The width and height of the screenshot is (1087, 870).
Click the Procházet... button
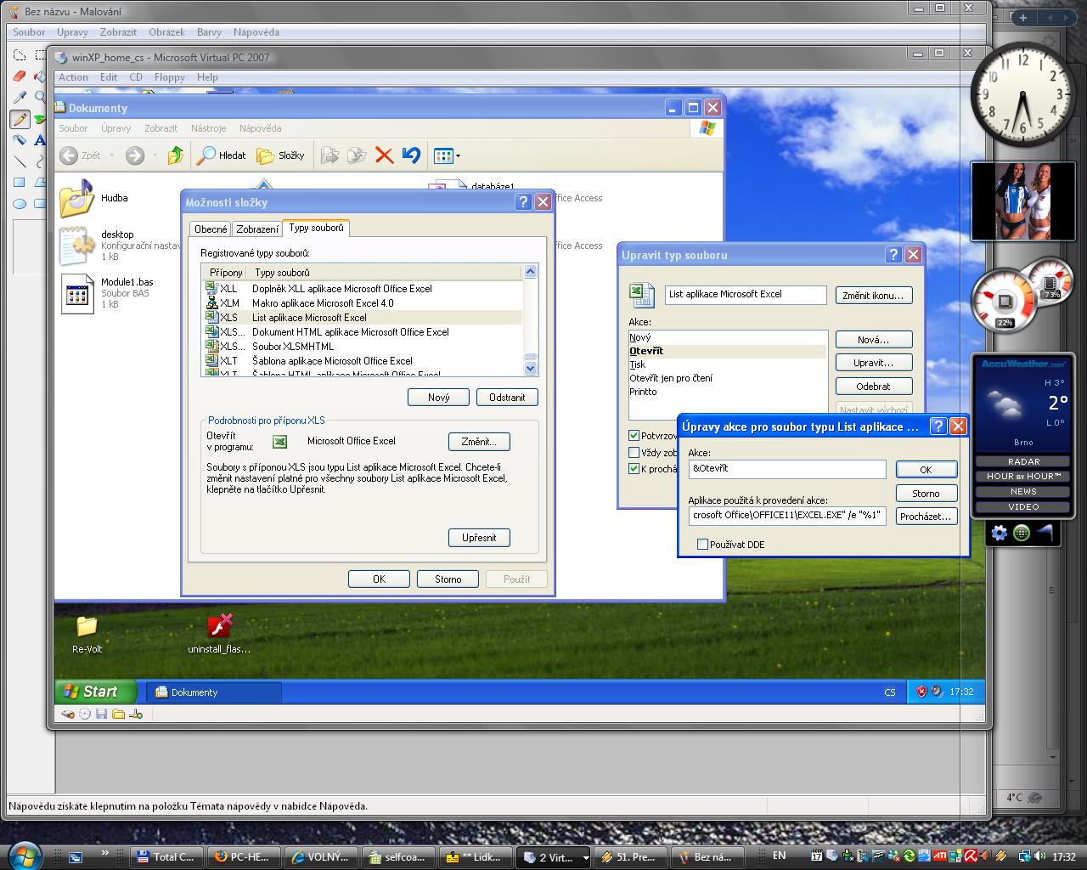pos(926,517)
